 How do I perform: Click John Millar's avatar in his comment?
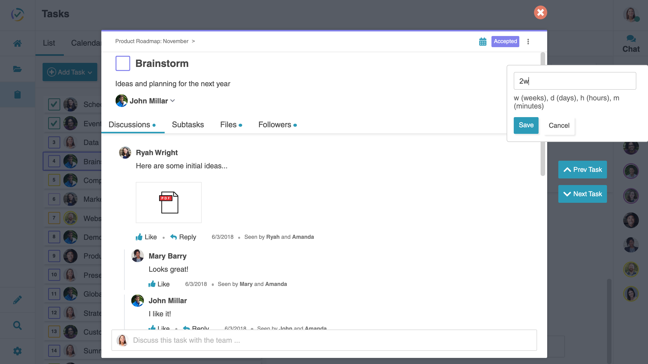click(138, 301)
